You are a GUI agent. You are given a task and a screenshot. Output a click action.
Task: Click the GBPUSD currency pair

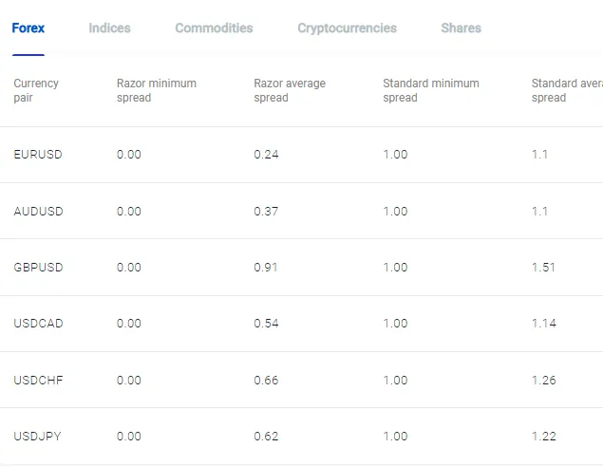coord(39,268)
